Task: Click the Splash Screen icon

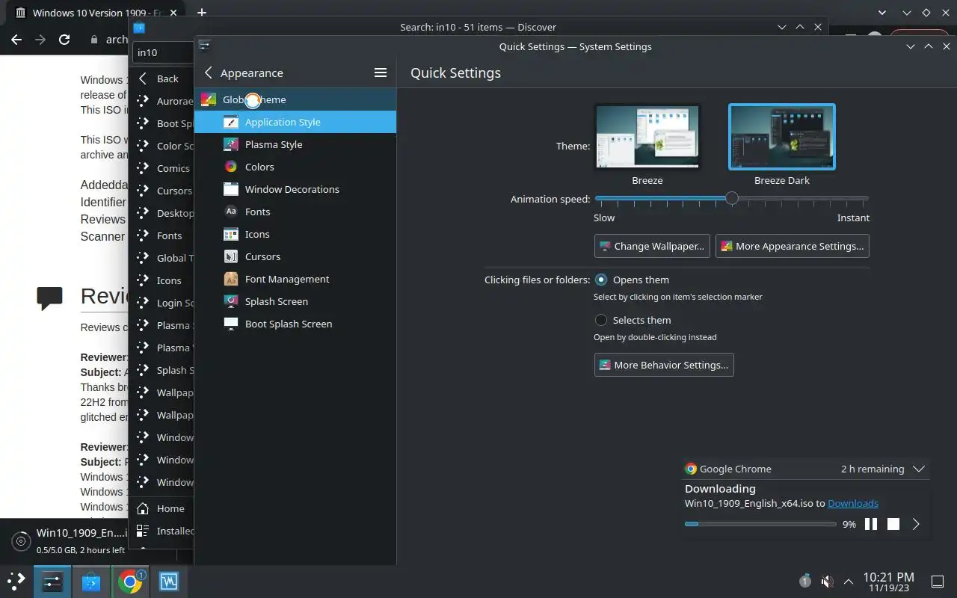Action: (x=231, y=301)
